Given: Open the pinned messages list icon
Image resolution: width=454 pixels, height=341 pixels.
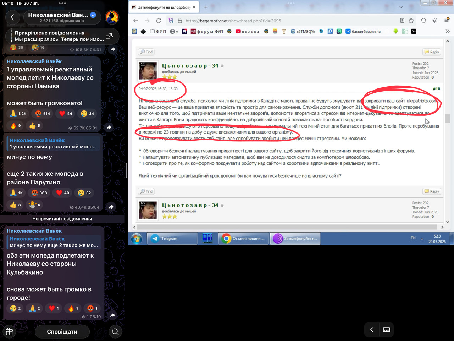Looking at the screenshot, I should (109, 36).
